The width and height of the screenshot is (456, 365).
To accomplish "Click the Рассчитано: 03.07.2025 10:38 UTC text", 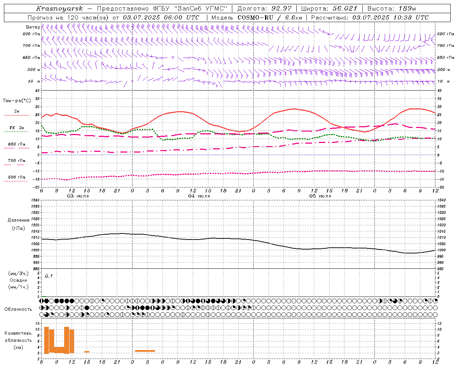I will 370,17.
